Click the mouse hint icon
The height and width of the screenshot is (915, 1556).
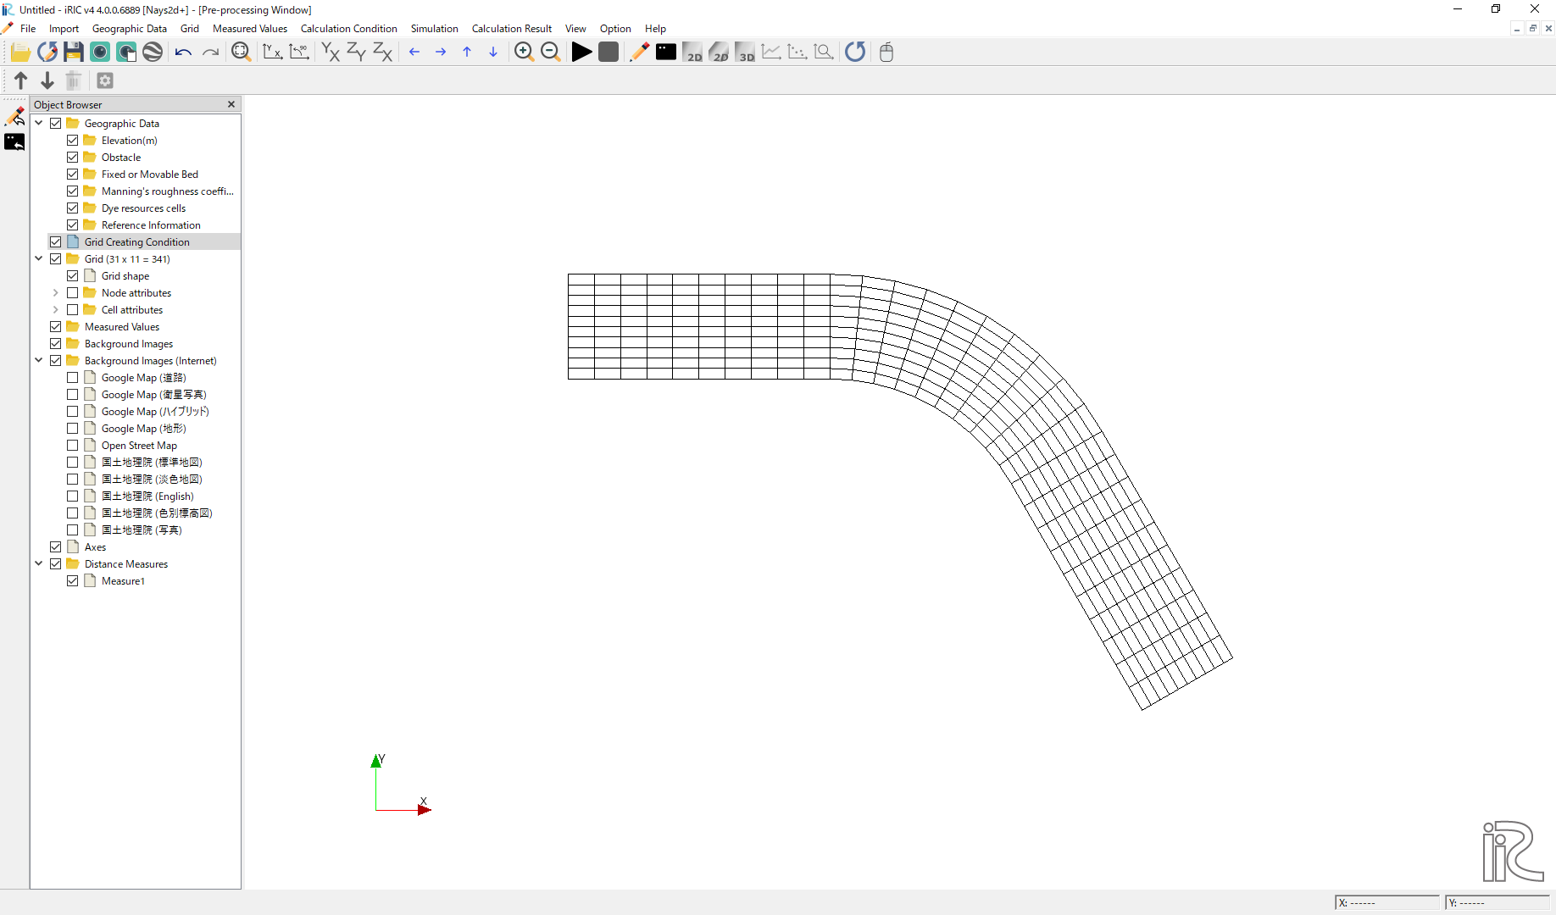tap(886, 53)
